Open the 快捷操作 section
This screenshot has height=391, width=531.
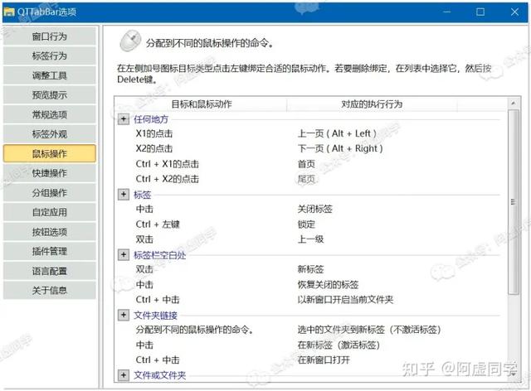pyautogui.click(x=50, y=173)
